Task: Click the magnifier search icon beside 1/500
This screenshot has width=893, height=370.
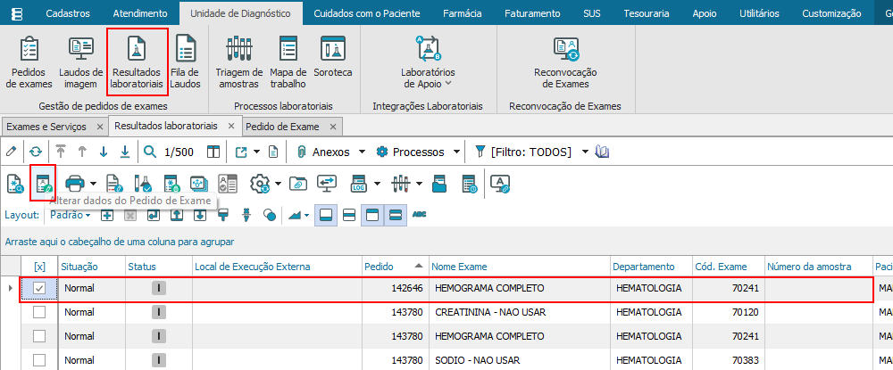Action: (x=150, y=152)
